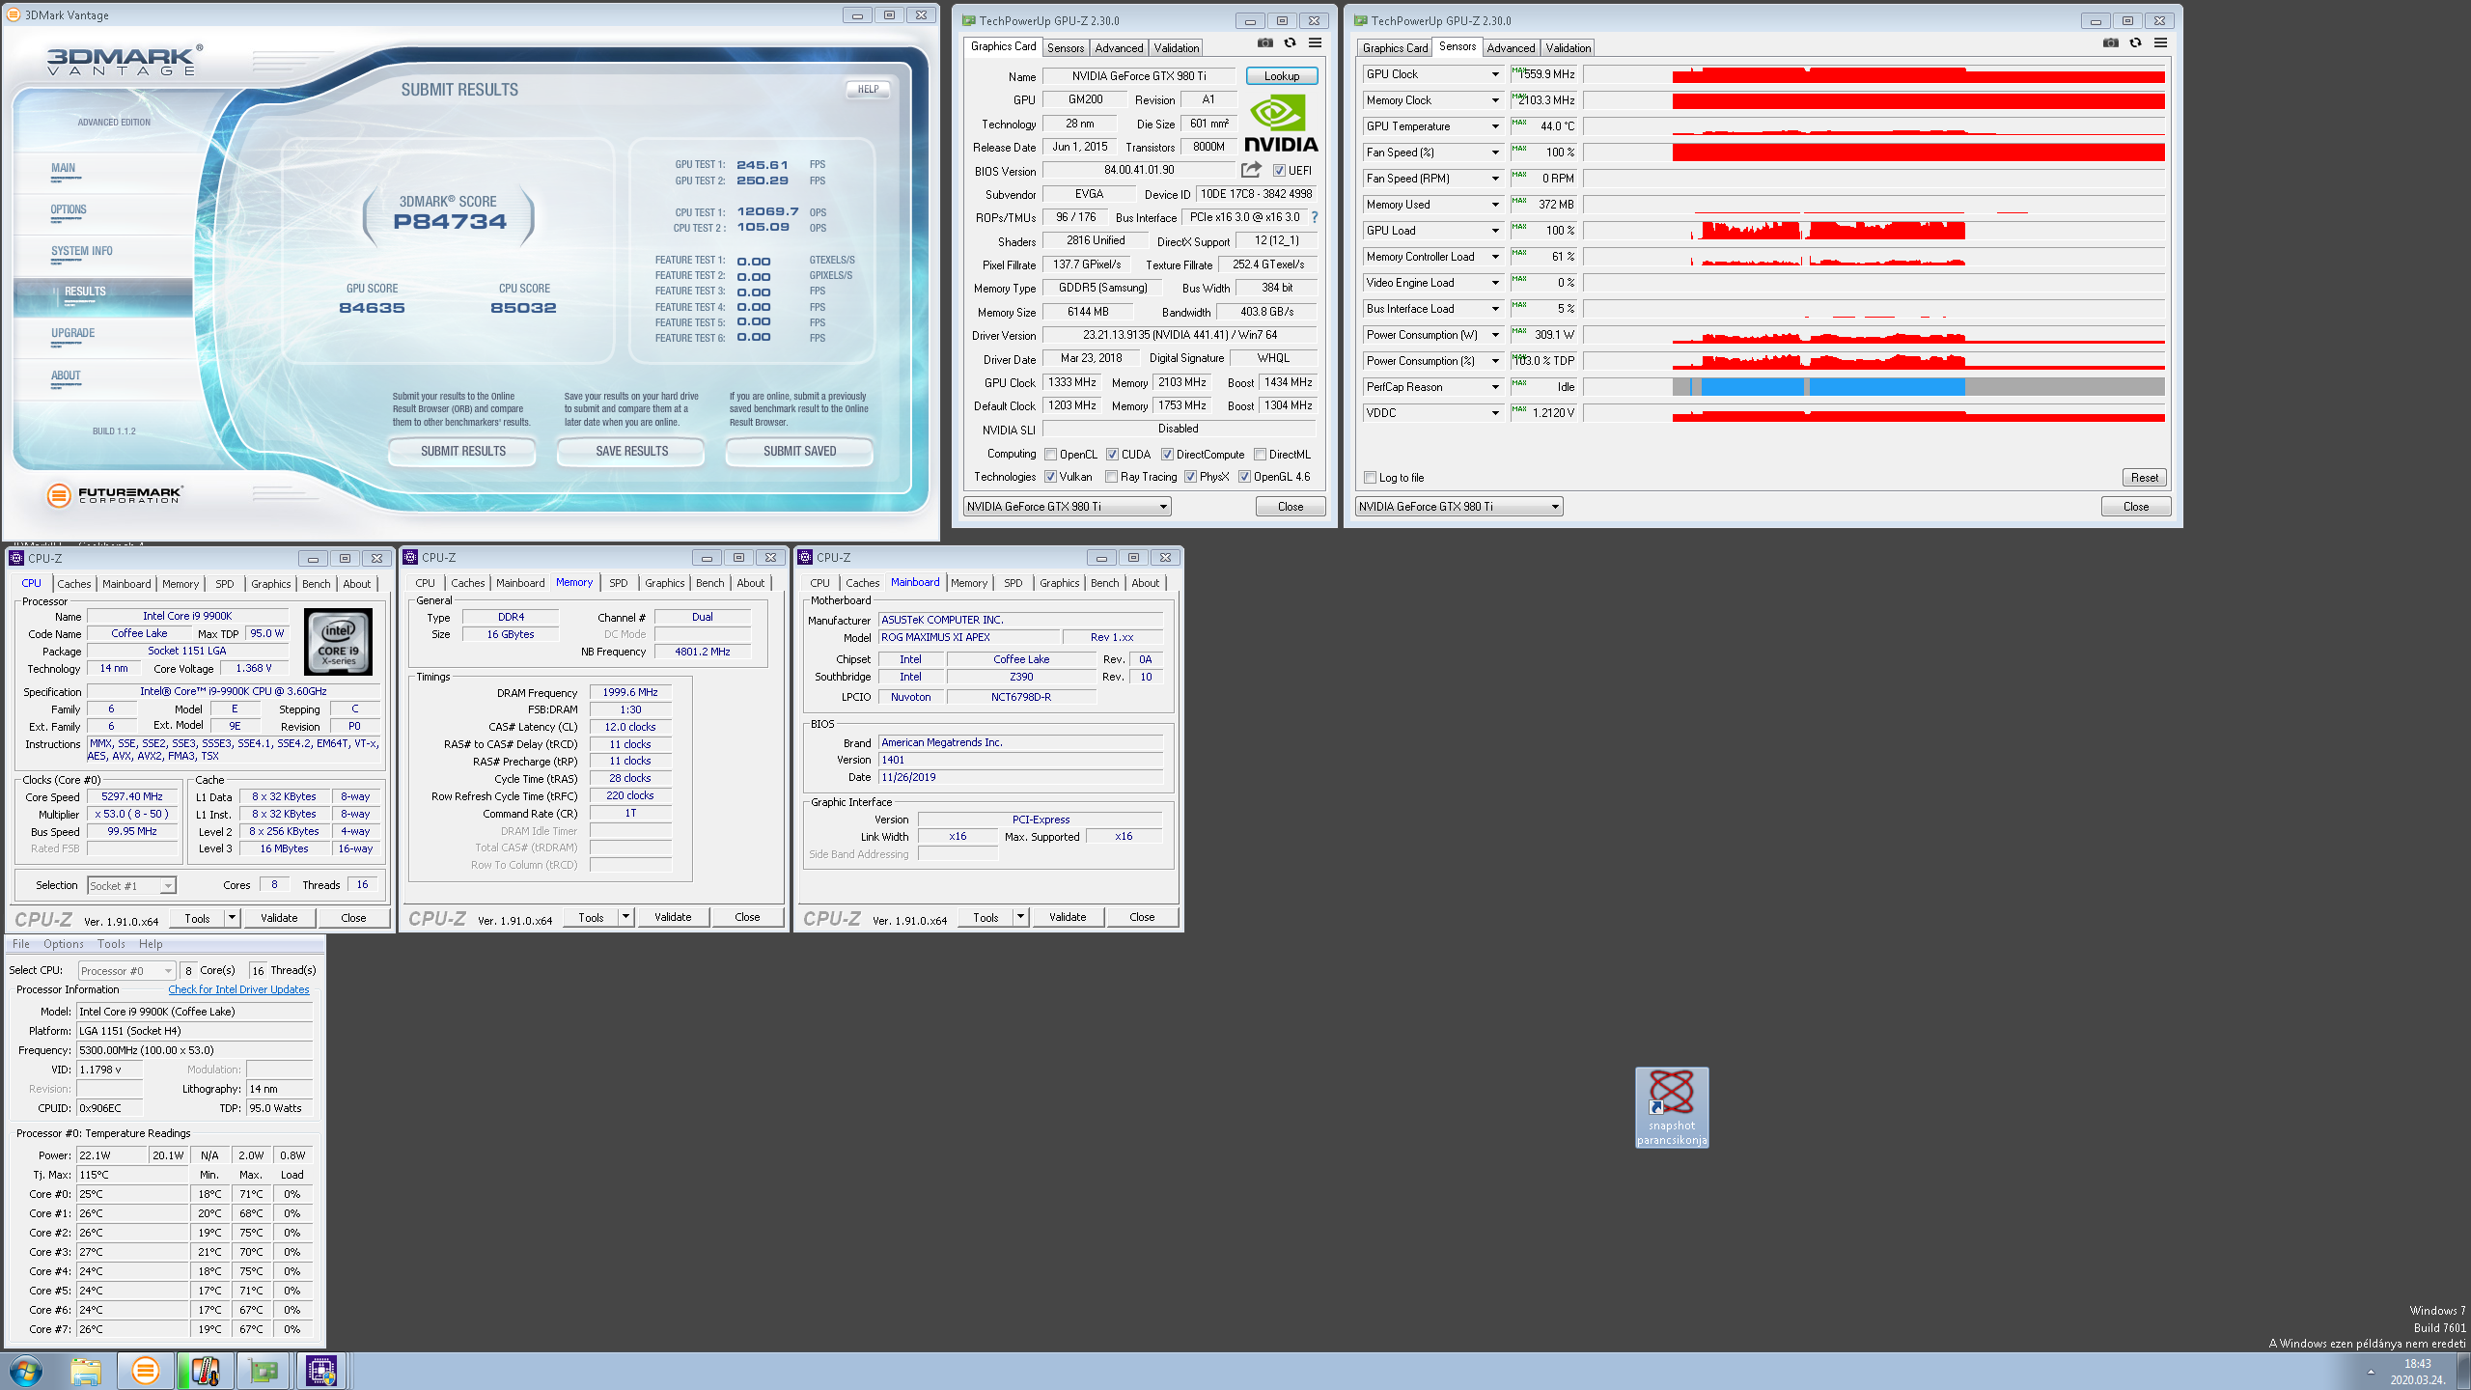The image size is (2471, 1390).
Task: Expand the GPU Clock sensor dropdown
Action: 1495,74
